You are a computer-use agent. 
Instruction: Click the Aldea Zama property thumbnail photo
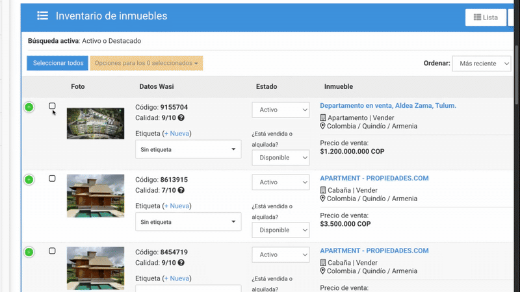pyautogui.click(x=96, y=123)
